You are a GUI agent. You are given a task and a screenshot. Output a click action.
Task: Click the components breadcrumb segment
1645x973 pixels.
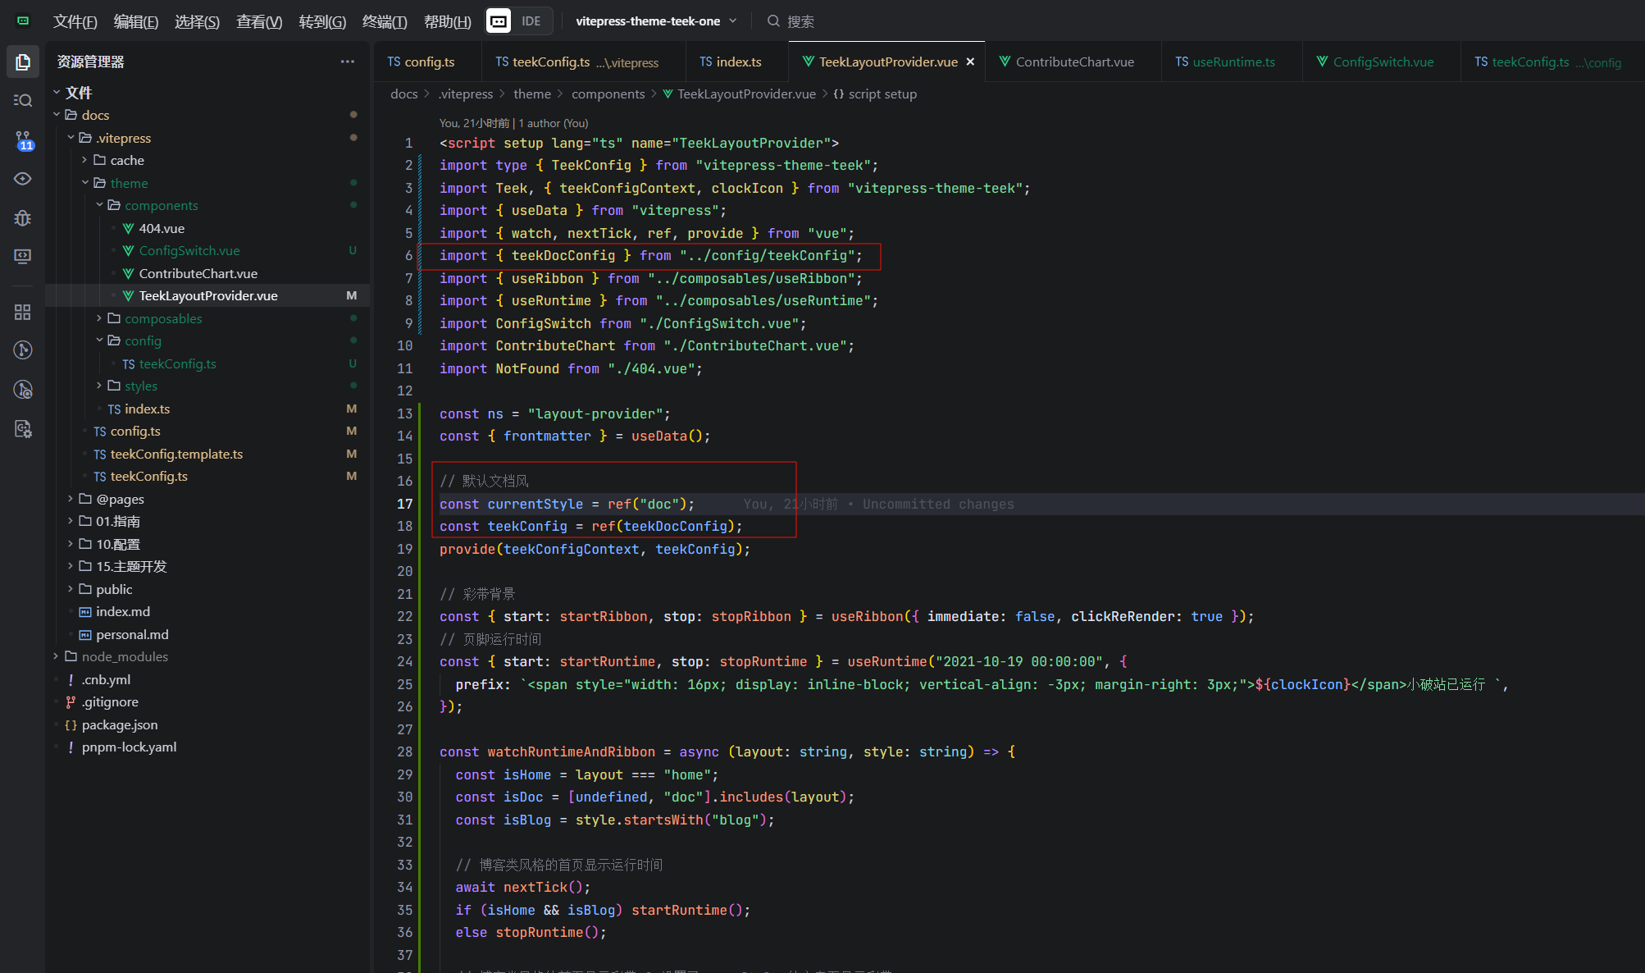[608, 94]
